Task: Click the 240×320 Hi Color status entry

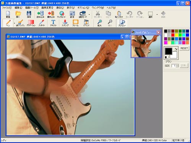Action: click(154, 140)
